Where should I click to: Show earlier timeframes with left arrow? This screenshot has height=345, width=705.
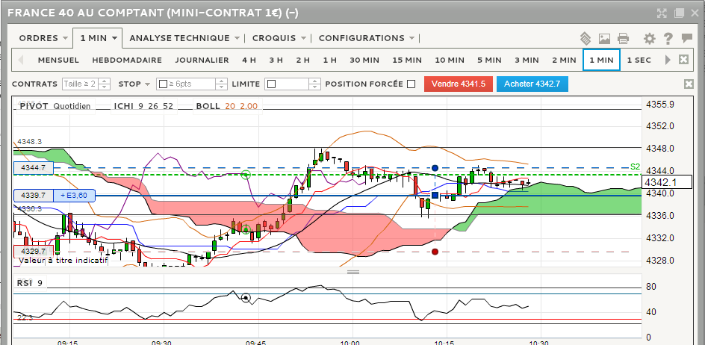tap(20, 60)
